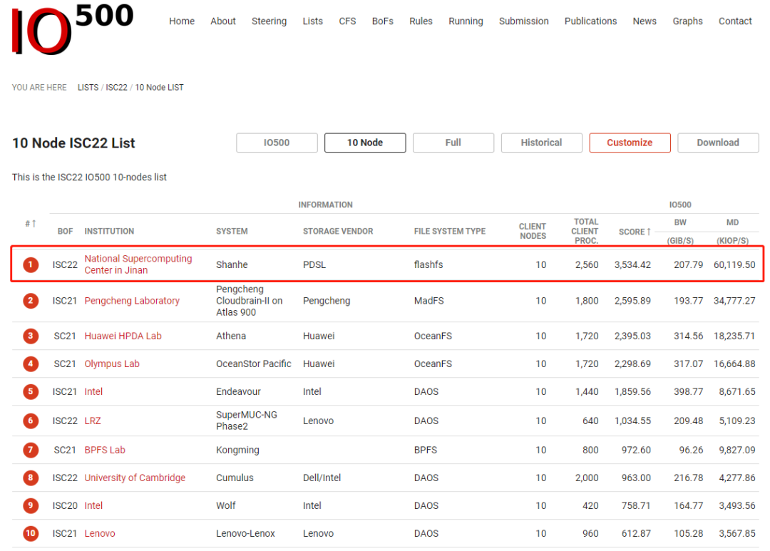Select the 10 Node list button

[x=365, y=143]
